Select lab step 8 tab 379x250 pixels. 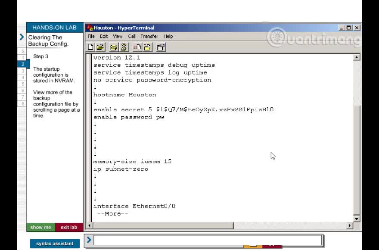coord(22,103)
